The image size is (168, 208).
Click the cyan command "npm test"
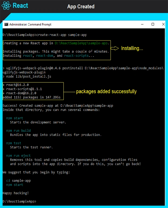pyautogui.click(x=13, y=143)
